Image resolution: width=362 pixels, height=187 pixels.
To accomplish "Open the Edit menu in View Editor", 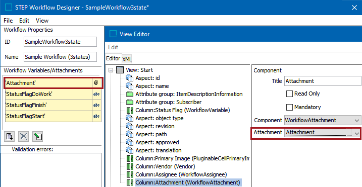I will point(113,47).
